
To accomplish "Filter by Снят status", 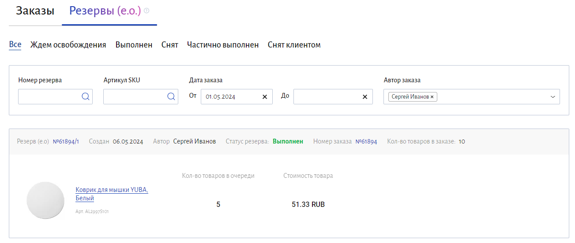I will click(x=170, y=45).
